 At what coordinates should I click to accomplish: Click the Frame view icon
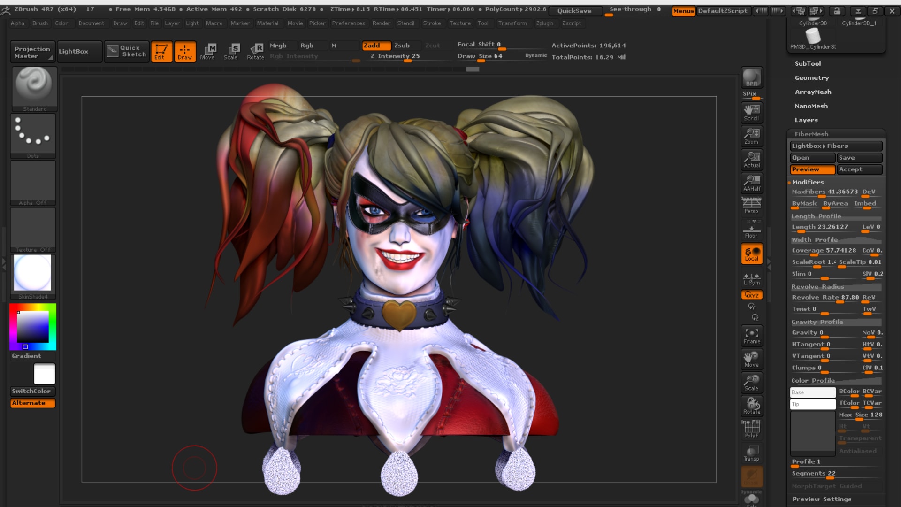(752, 336)
